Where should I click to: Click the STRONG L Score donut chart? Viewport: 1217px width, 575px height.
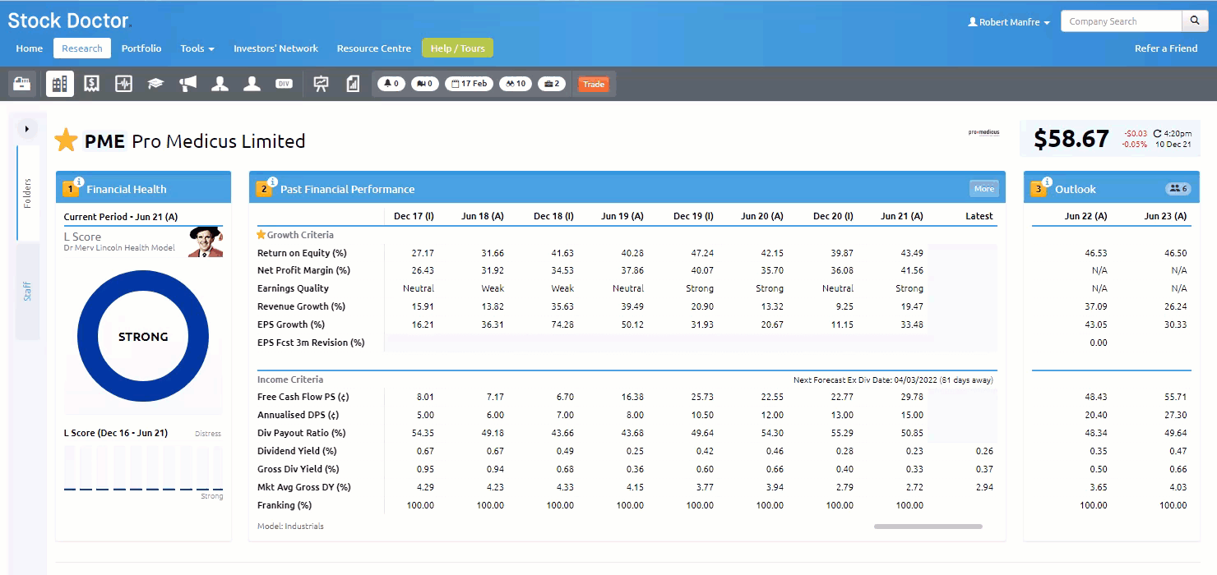(143, 337)
